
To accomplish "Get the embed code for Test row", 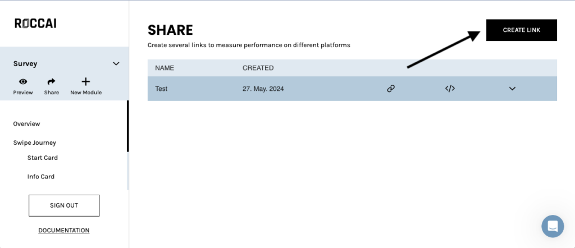I will (450, 88).
